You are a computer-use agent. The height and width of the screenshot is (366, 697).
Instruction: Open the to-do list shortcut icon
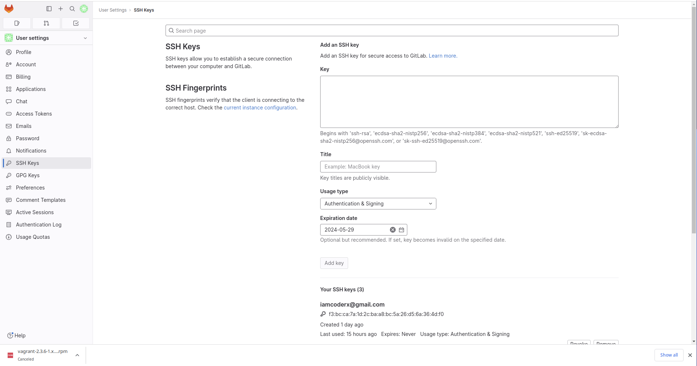(x=76, y=23)
